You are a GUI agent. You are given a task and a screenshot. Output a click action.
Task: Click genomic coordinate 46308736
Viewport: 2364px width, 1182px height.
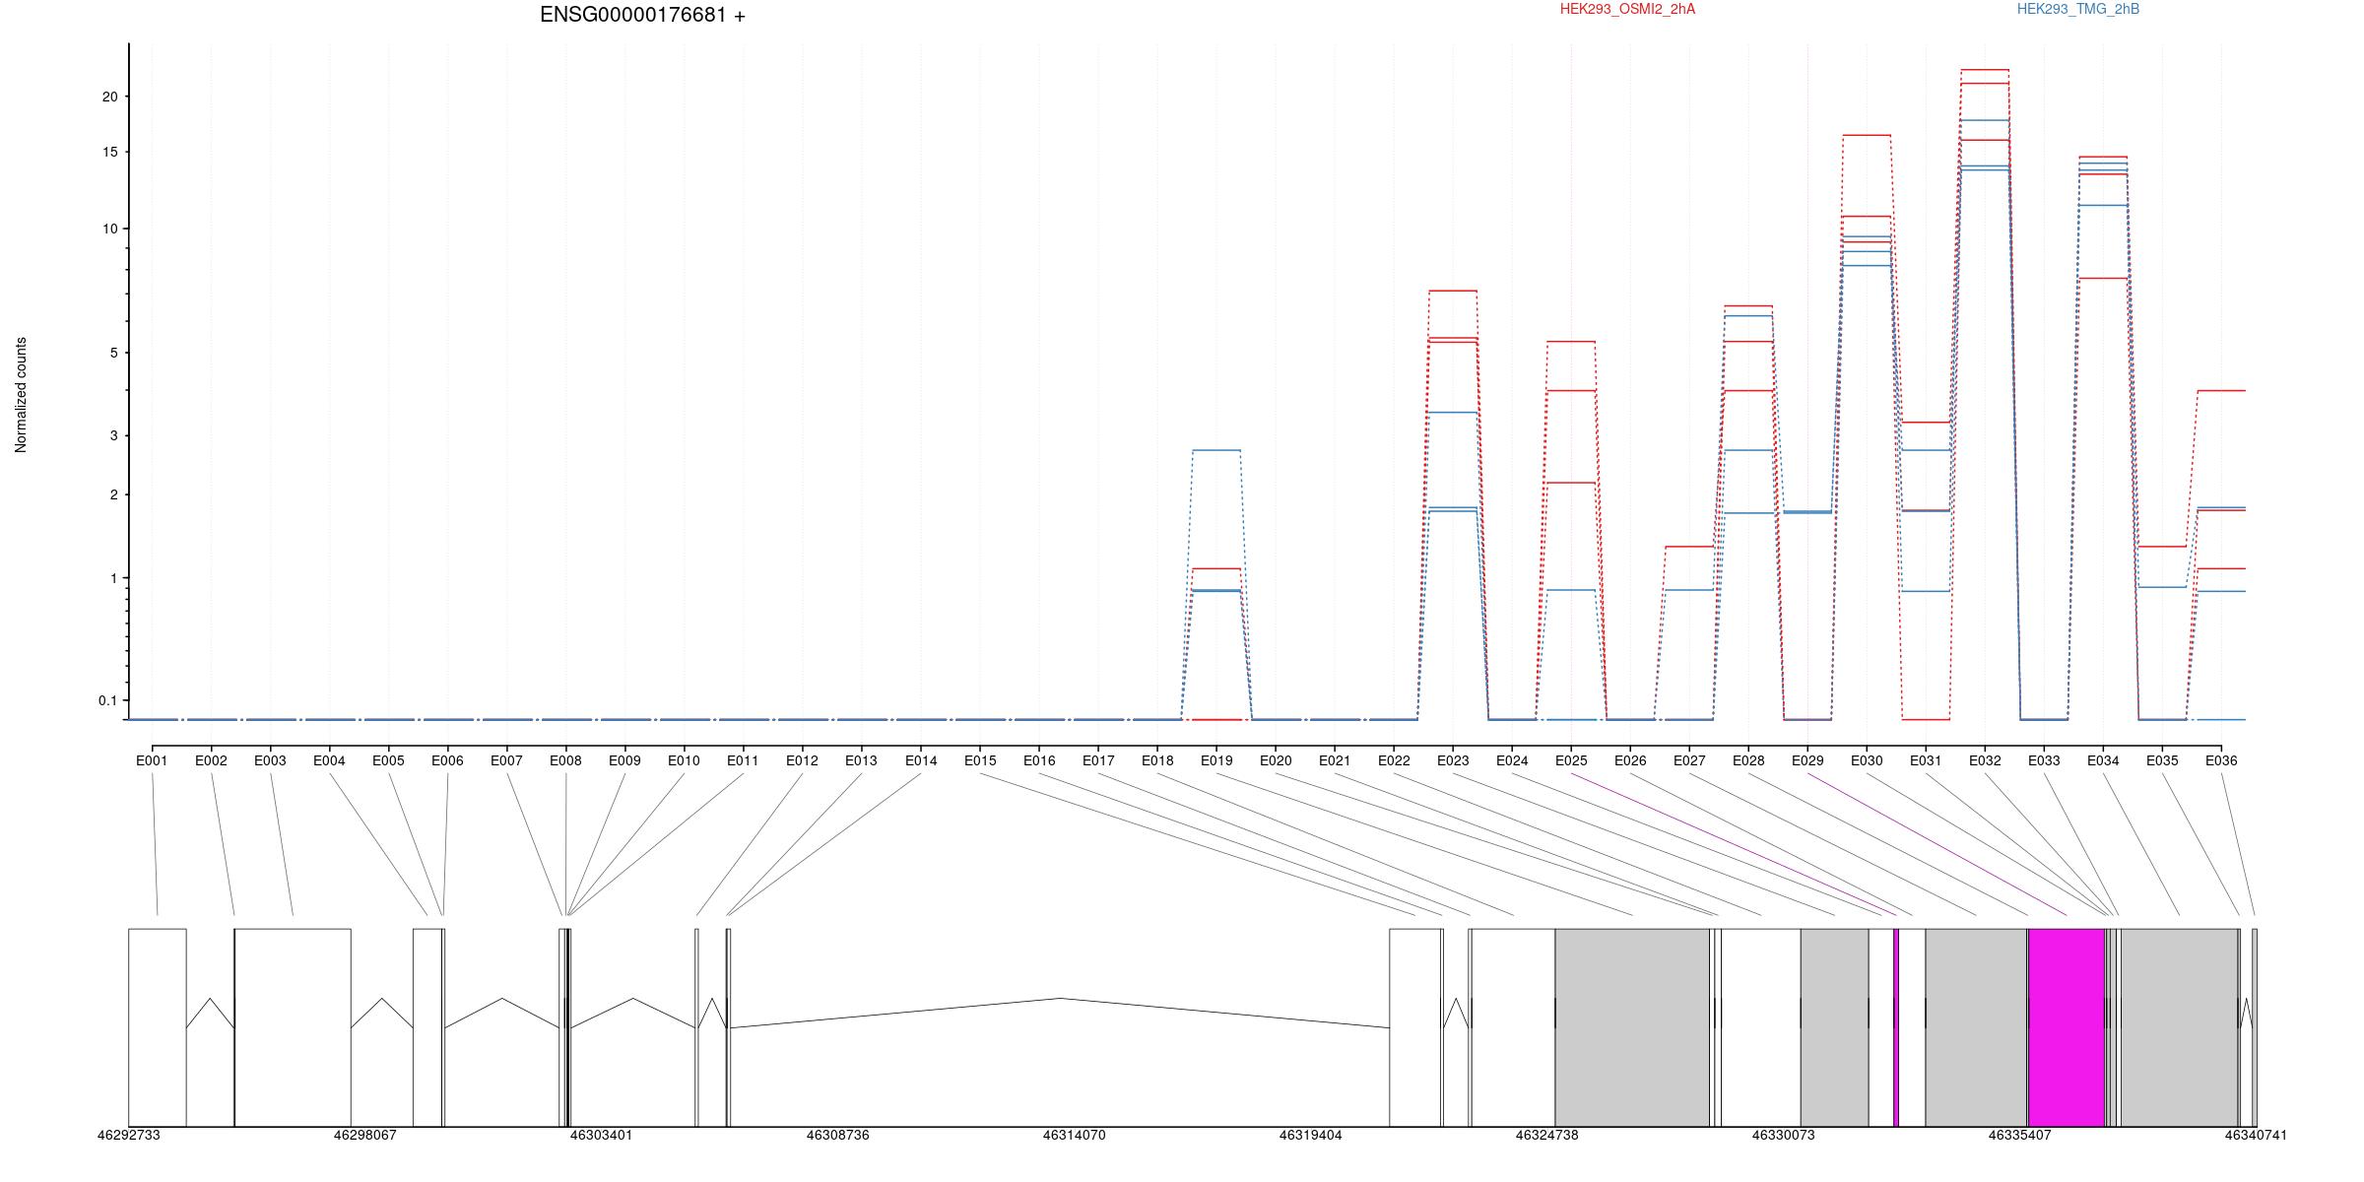[x=837, y=1135]
